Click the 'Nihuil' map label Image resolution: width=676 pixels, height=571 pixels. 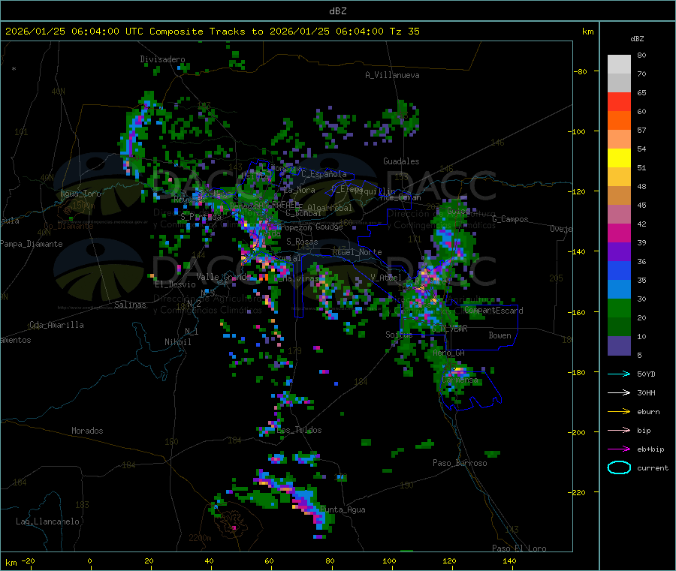click(x=177, y=342)
